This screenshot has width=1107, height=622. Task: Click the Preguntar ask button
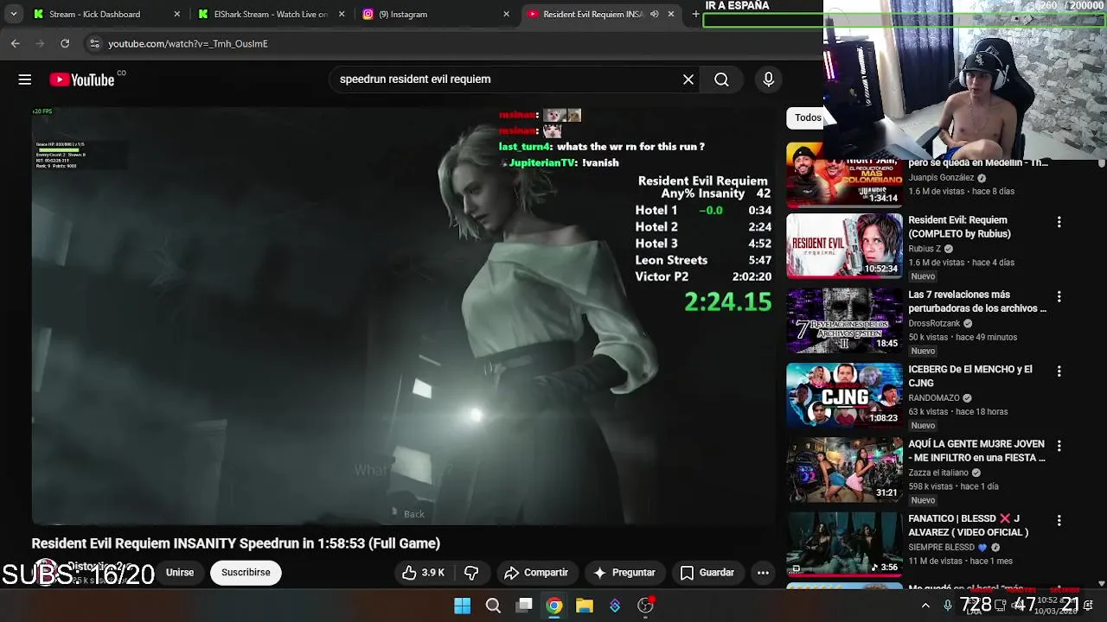[x=624, y=573]
